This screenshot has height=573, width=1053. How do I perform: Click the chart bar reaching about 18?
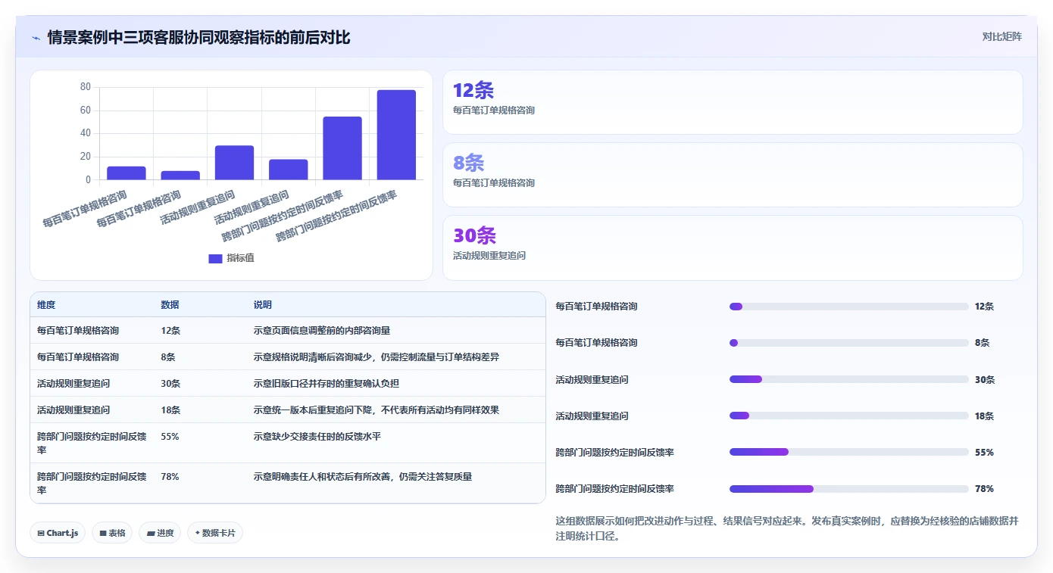(x=289, y=170)
